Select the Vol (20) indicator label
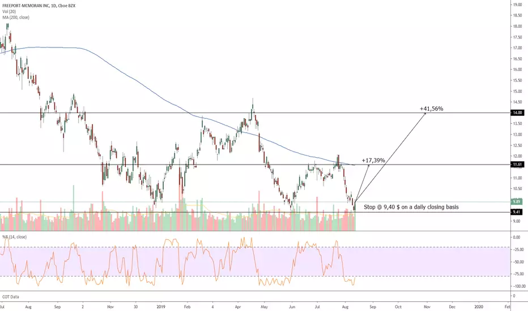This screenshot has width=528, height=311. coord(9,11)
